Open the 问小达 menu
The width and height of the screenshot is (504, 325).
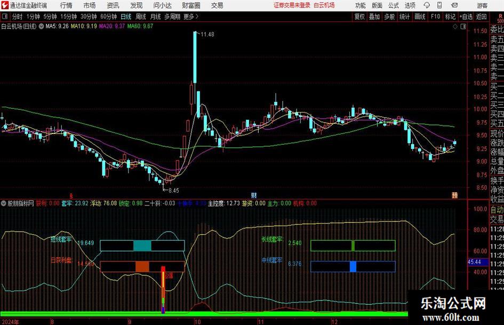162,5
